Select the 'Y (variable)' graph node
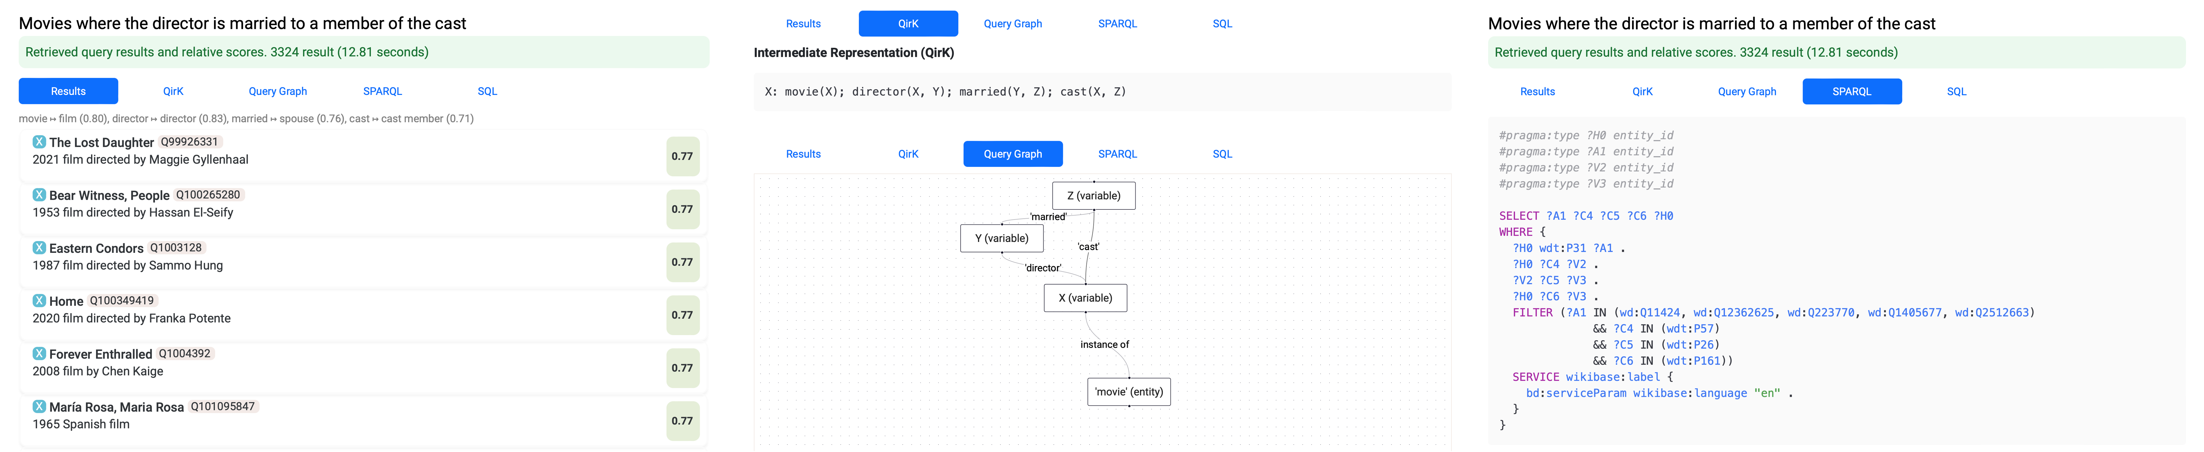 (1002, 238)
